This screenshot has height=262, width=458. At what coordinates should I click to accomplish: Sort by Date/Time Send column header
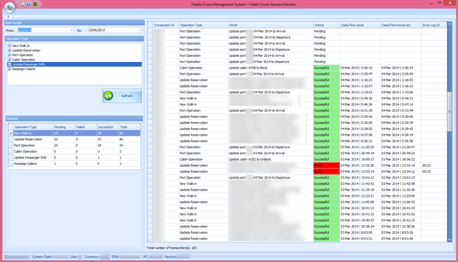coord(360,25)
